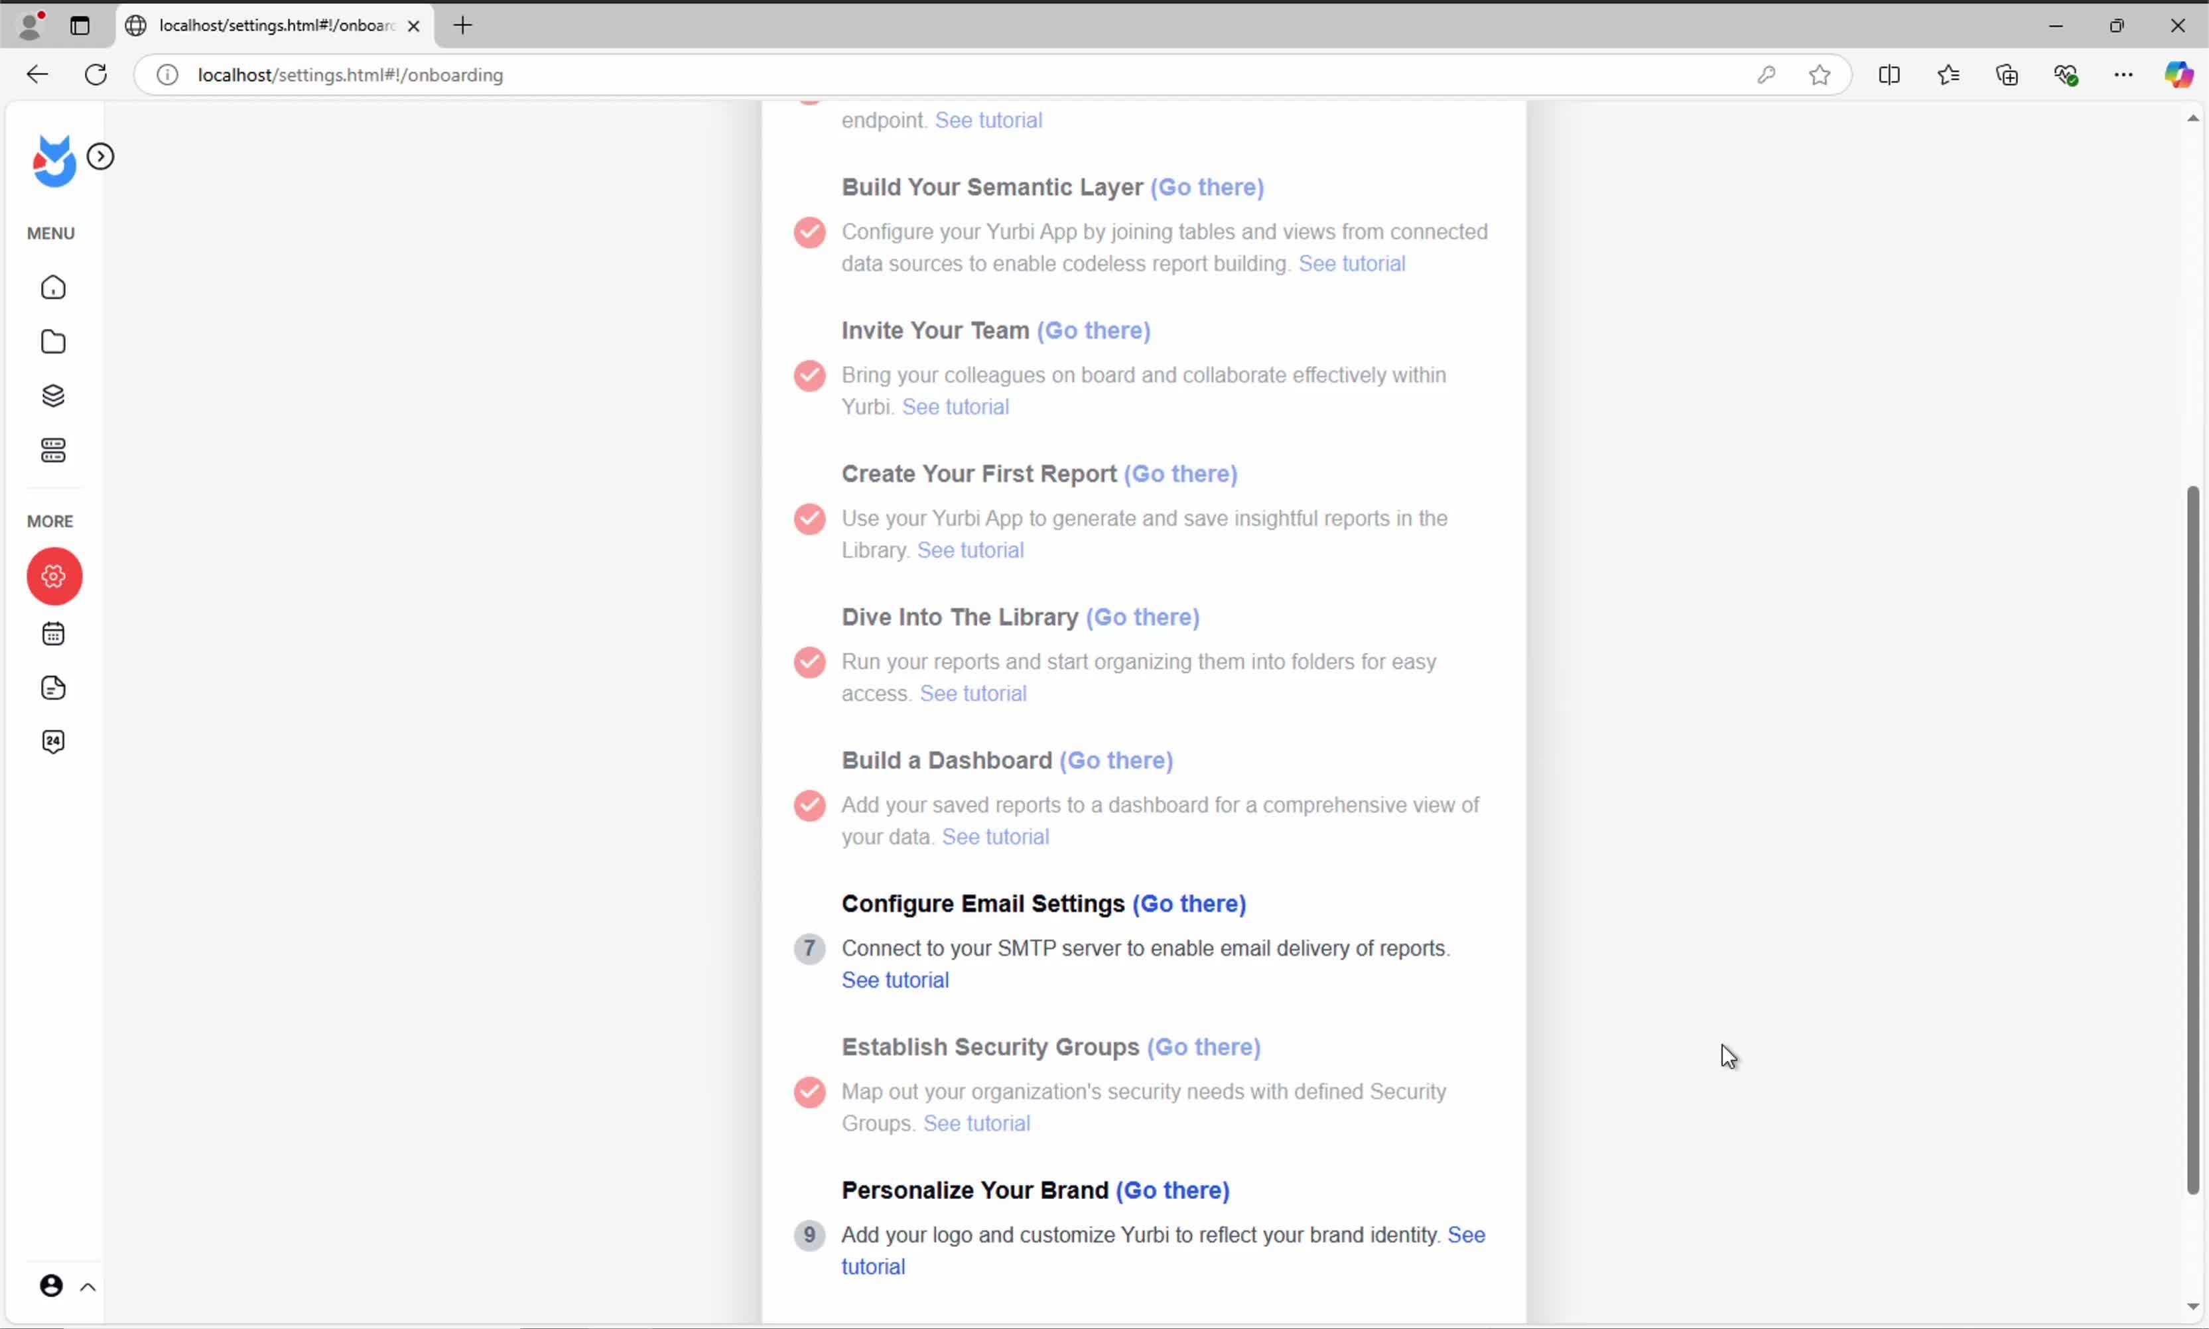Click the data sources server icon

(54, 450)
